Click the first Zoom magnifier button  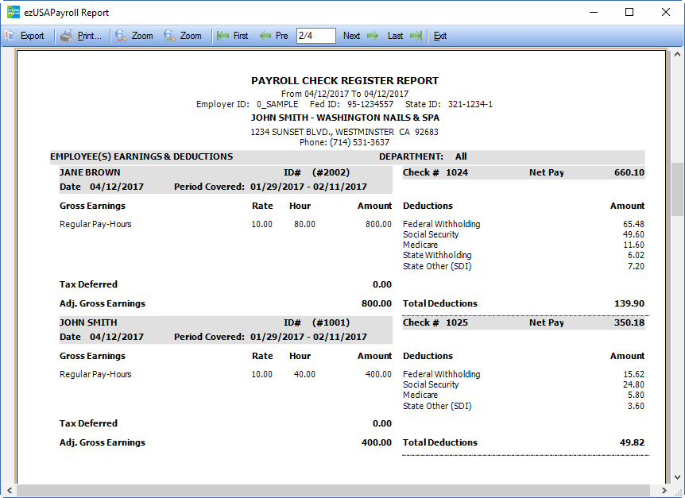coord(121,36)
